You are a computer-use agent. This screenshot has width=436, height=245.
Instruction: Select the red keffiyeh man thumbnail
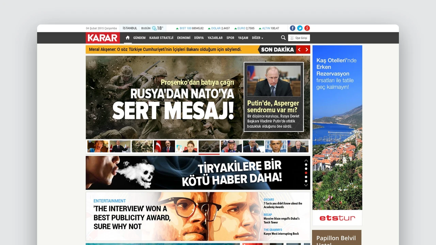(x=231, y=146)
